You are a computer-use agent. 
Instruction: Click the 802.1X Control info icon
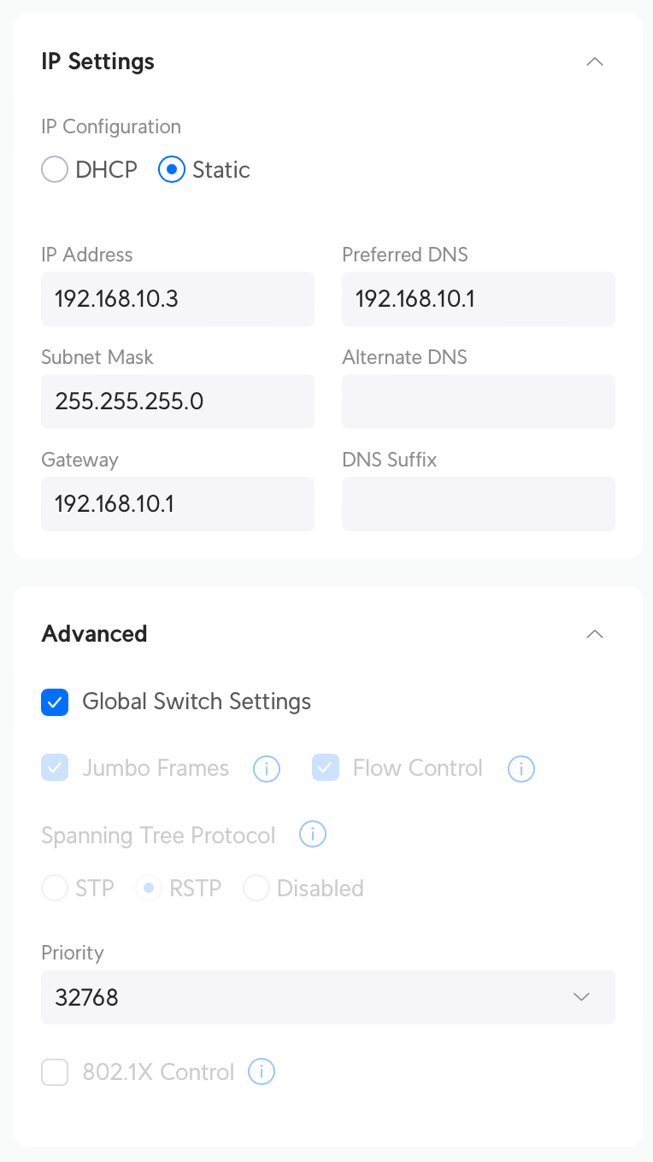262,1071
